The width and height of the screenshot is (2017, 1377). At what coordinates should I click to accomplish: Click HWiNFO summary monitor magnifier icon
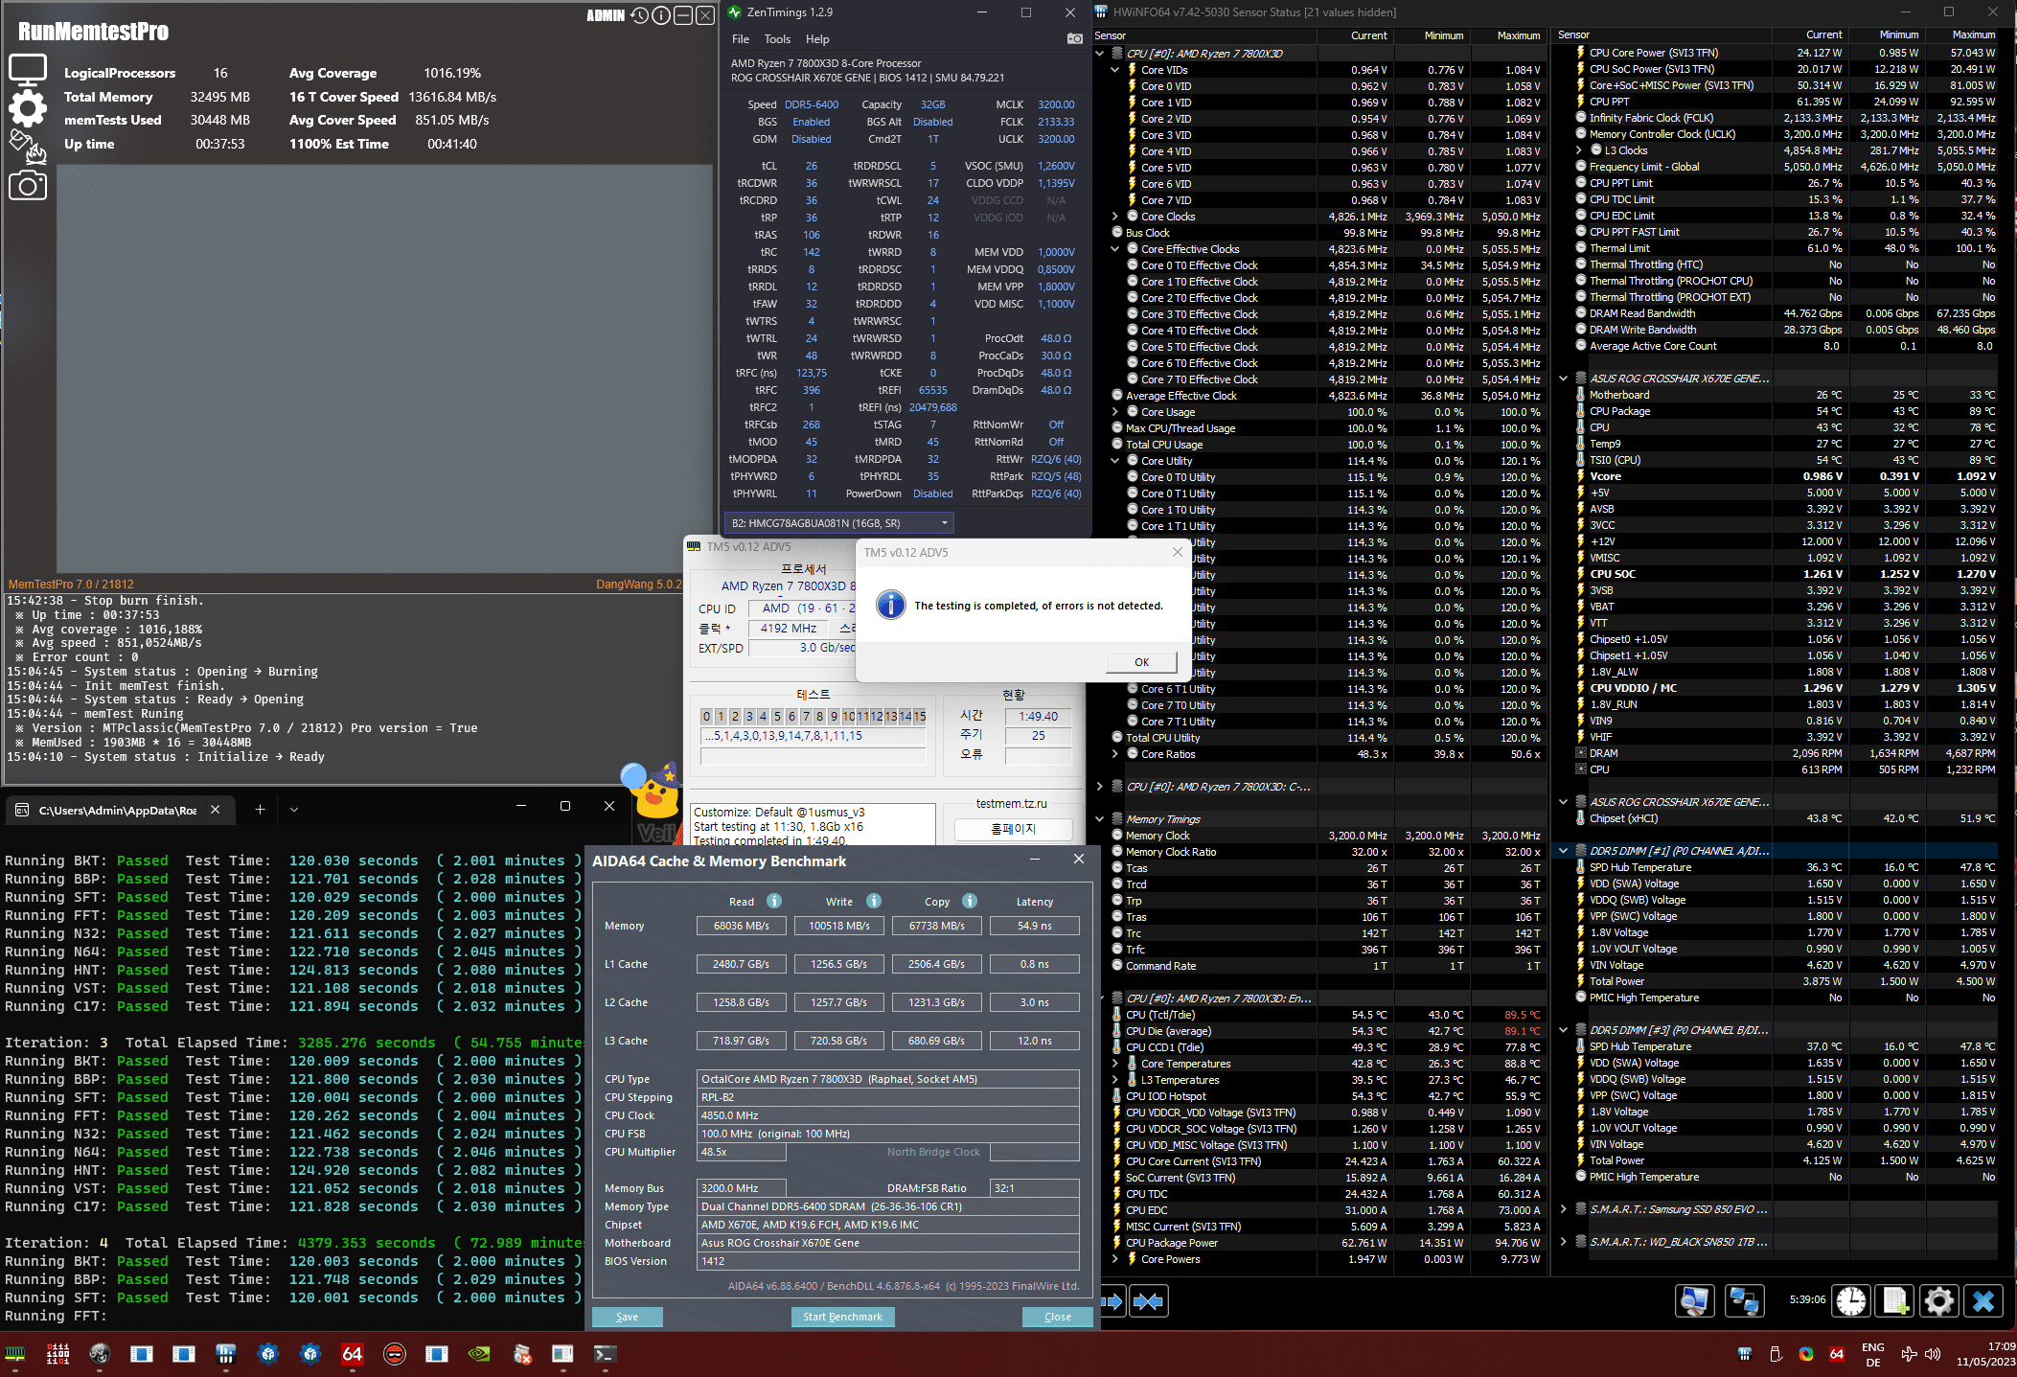point(1694,1300)
